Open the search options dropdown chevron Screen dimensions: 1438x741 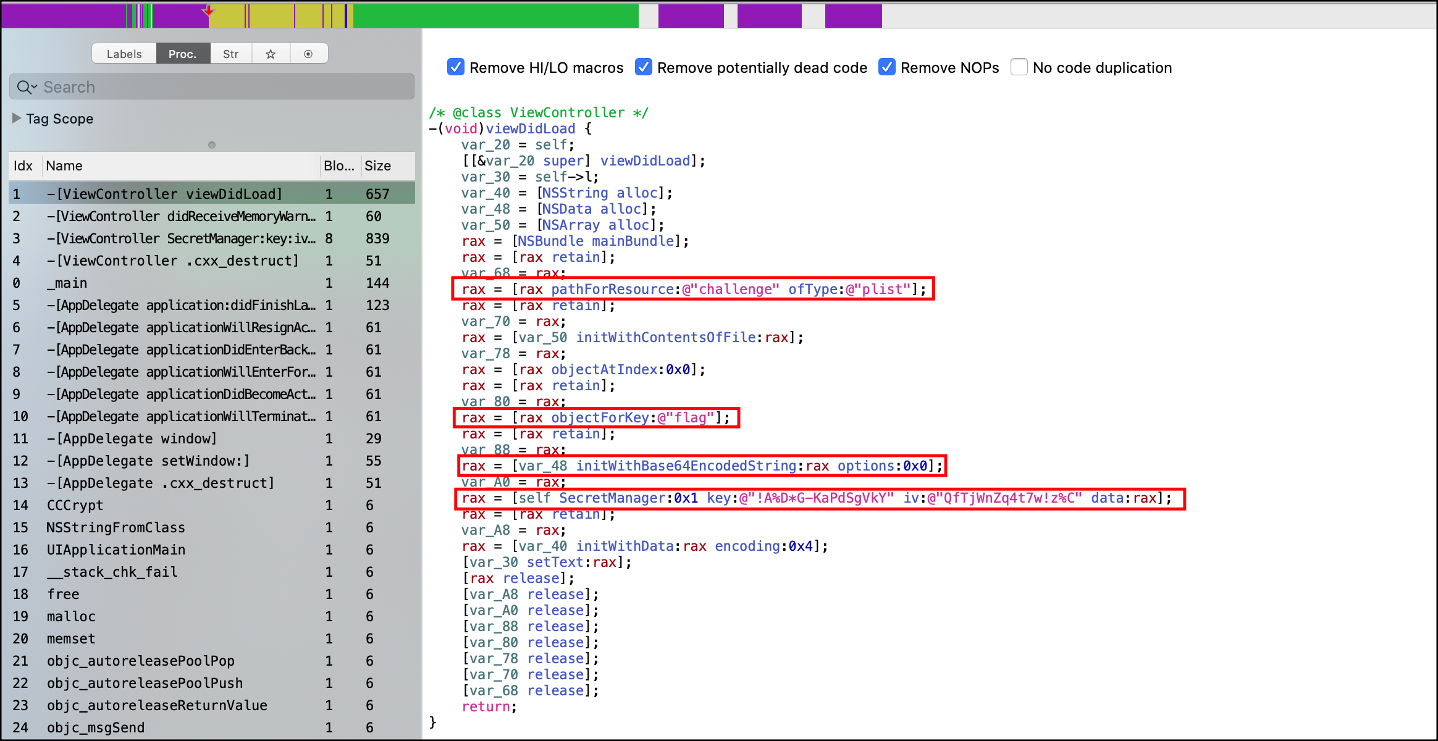(35, 87)
